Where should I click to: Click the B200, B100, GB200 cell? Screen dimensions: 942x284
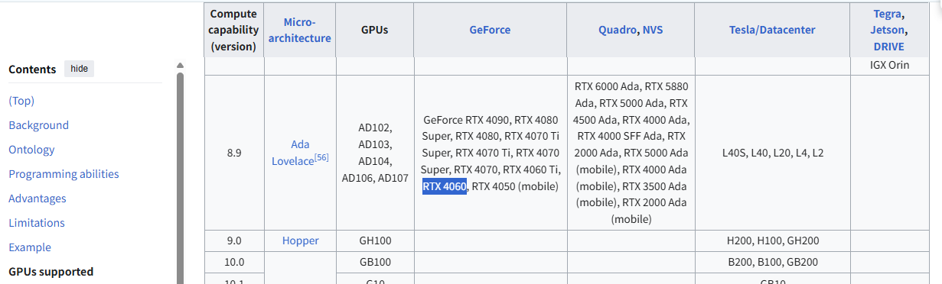coord(773,262)
